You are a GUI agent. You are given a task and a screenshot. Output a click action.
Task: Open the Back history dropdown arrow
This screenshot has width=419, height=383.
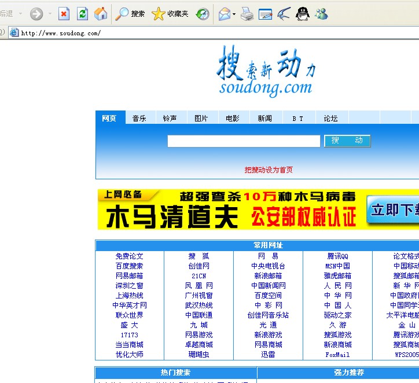point(21,14)
